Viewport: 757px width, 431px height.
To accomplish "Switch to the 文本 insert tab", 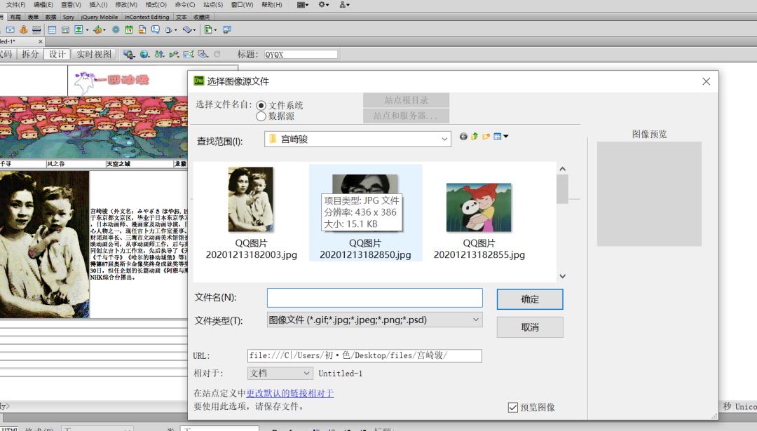I will tap(181, 17).
